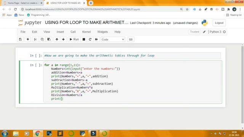Open the browser extensions puzzle icon
Screen dimensions: 244x137
tap(228, 9)
